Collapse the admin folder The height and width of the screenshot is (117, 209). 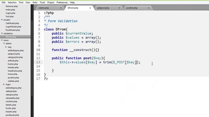(4, 43)
